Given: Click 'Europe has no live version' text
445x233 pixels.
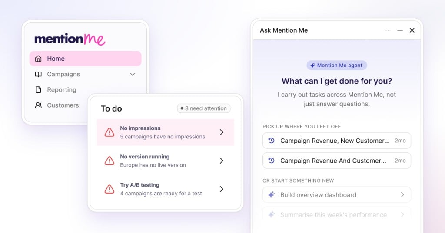Looking at the screenshot, I should coord(153,165).
